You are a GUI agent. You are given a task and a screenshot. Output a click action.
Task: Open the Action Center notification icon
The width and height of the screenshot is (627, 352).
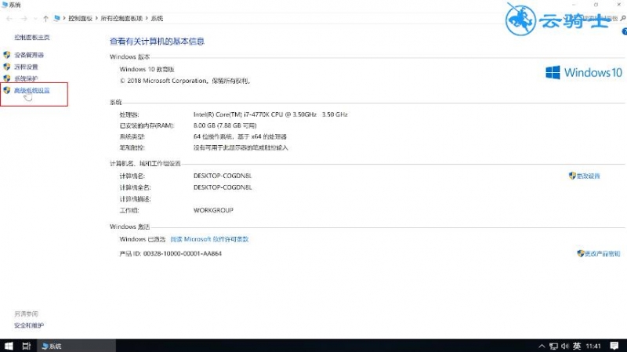[614, 346]
